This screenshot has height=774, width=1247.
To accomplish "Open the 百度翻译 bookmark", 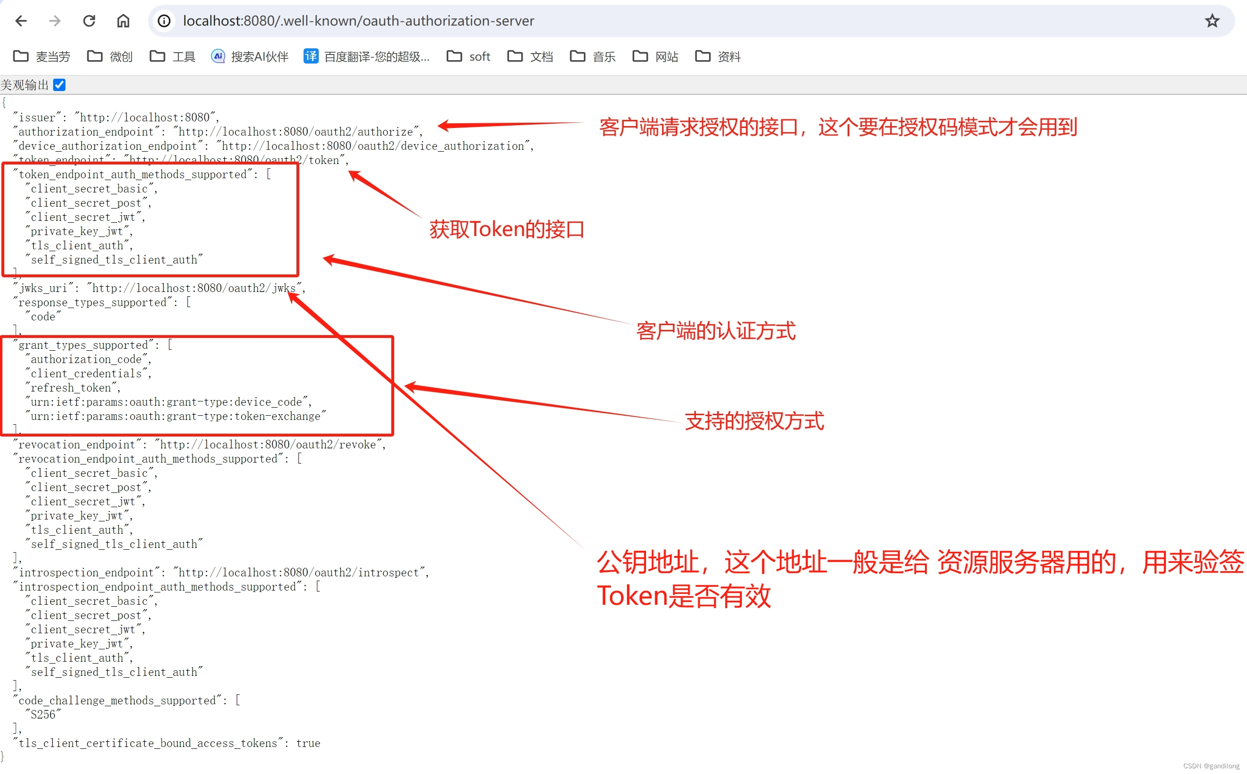I will [367, 56].
